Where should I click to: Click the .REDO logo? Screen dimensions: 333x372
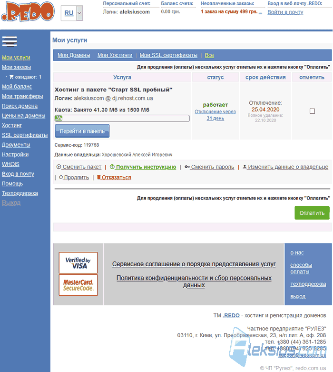(28, 11)
